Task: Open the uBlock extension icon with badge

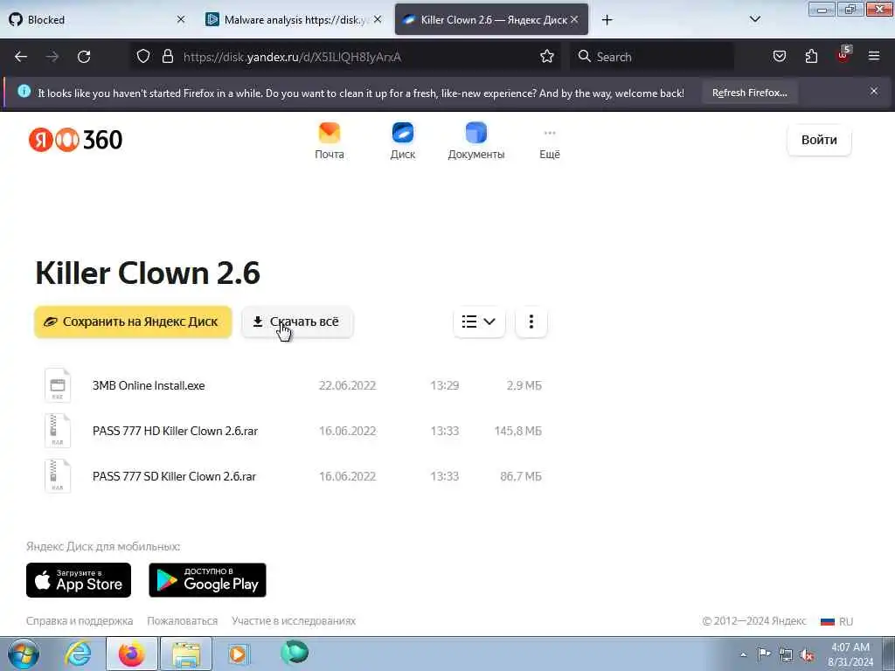Action: coord(843,55)
